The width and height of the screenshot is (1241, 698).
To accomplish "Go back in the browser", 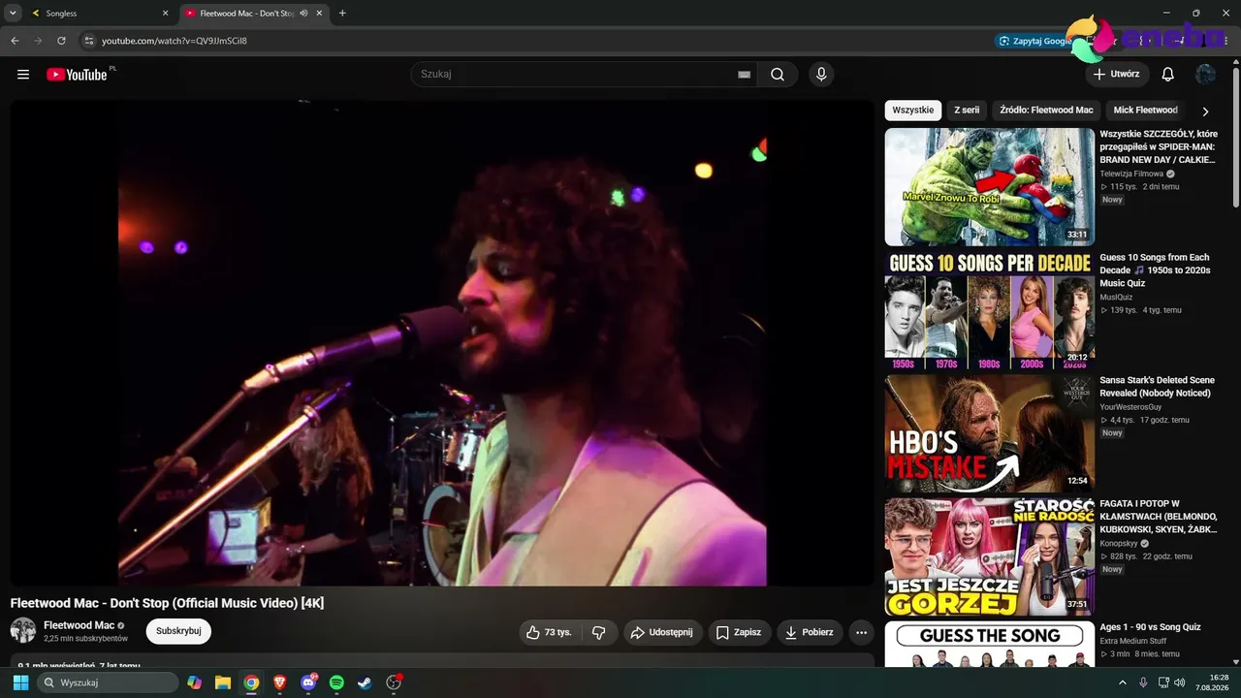I will click(15, 41).
